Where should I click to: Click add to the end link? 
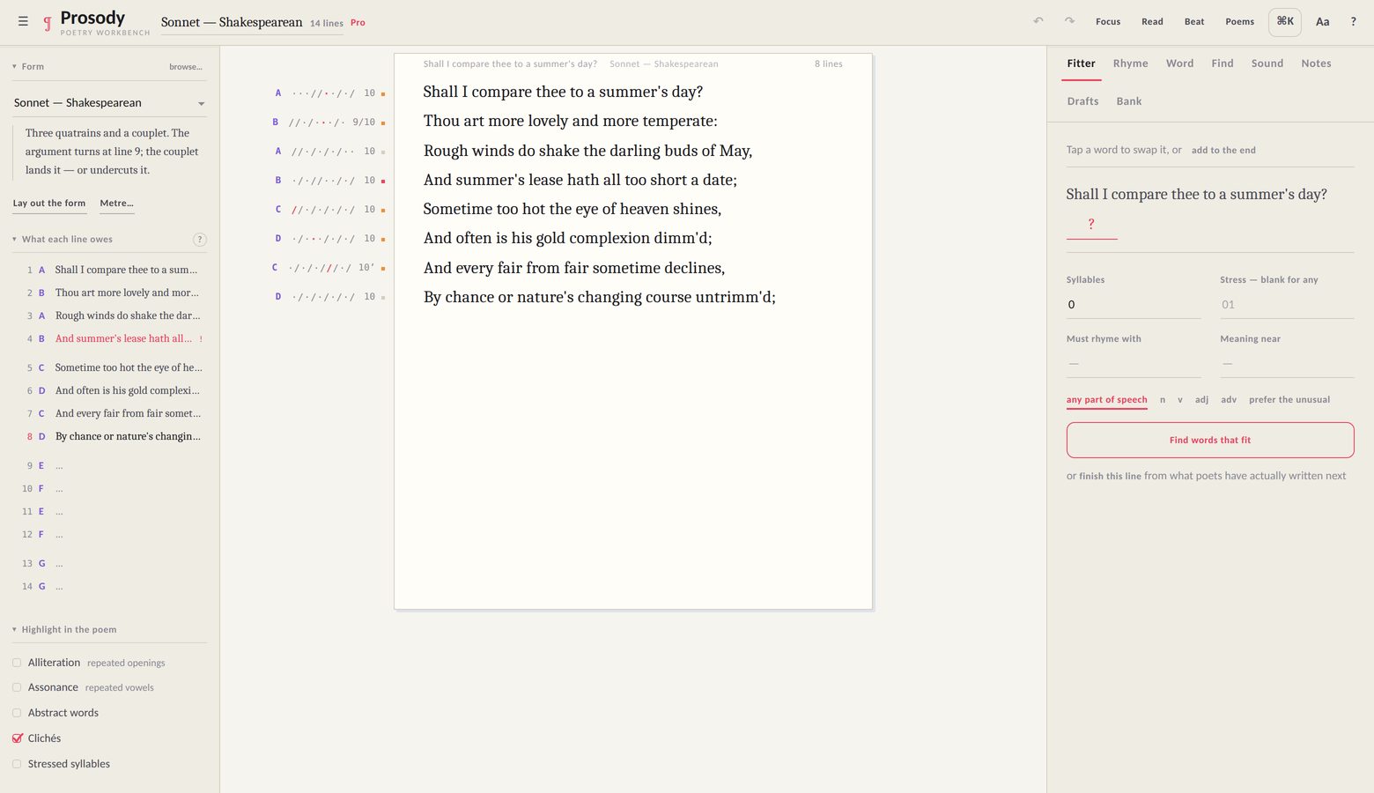tap(1223, 151)
